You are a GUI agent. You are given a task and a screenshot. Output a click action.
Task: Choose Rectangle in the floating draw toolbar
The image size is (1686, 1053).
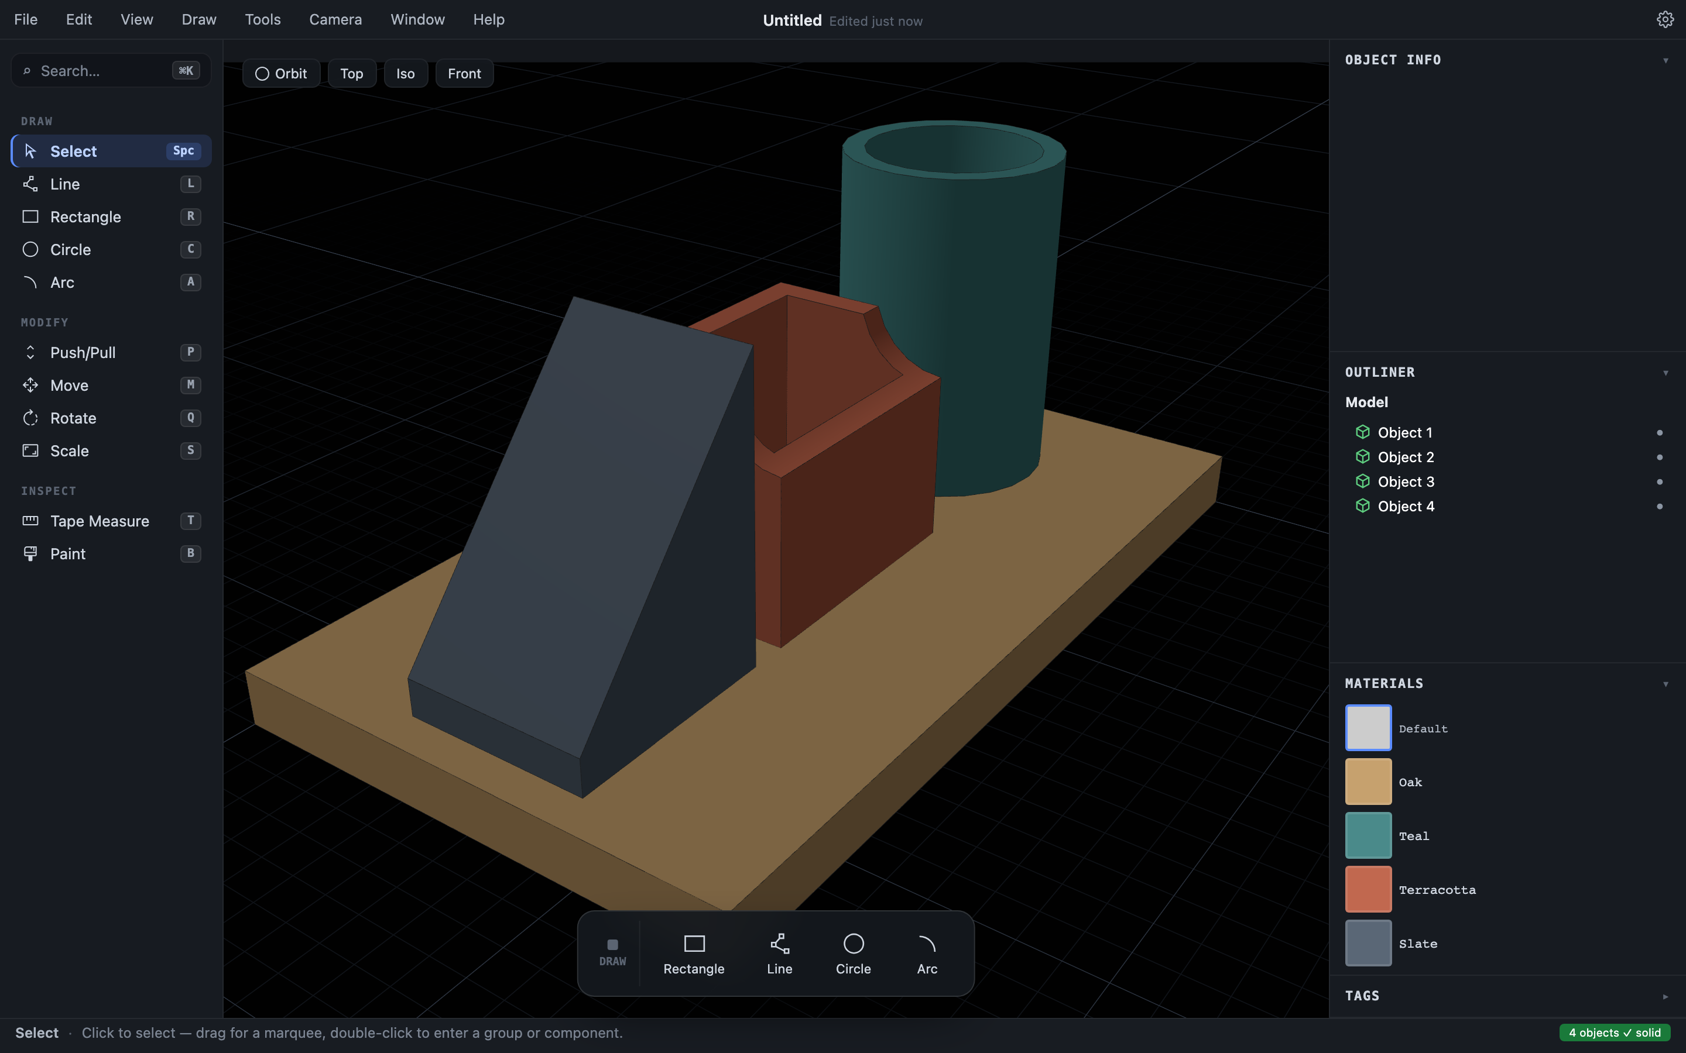[x=694, y=954]
